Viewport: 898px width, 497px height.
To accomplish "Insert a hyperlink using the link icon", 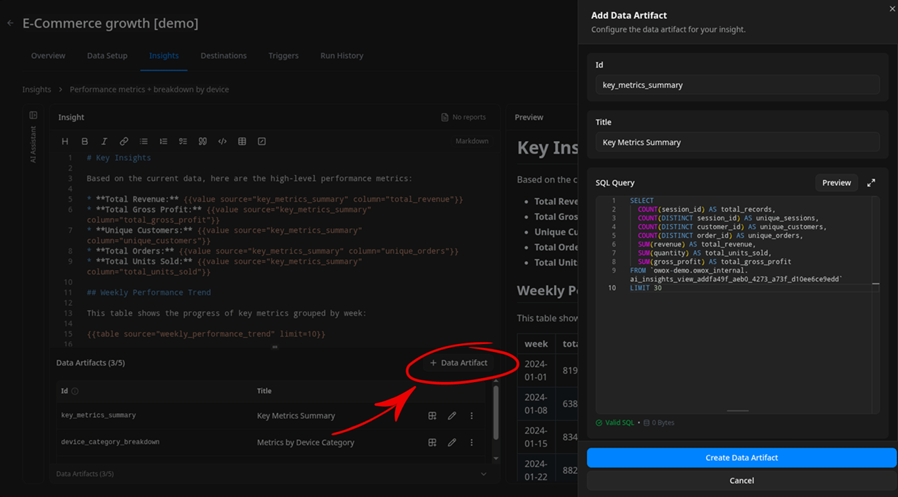I will pyautogui.click(x=124, y=140).
